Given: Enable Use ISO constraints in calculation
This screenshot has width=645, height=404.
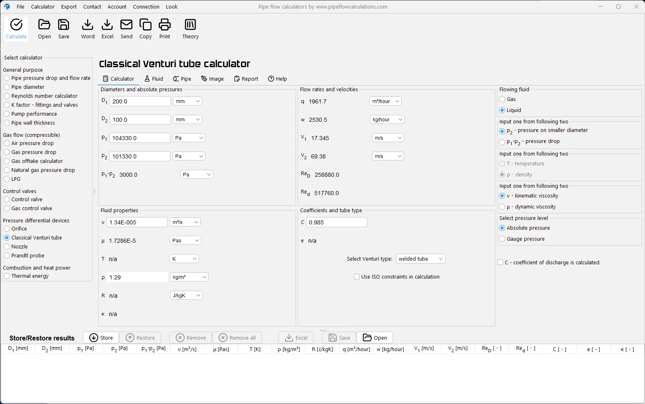Looking at the screenshot, I should pyautogui.click(x=397, y=277).
